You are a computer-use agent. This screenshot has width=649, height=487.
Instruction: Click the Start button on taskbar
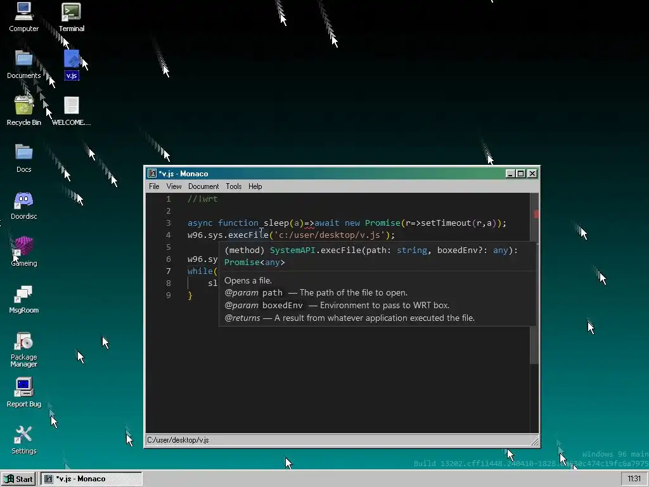coord(19,479)
